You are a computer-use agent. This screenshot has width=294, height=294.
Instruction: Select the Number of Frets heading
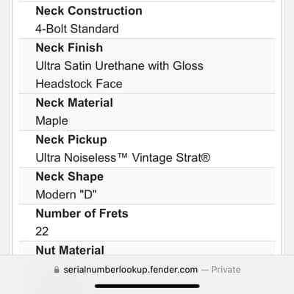click(82, 213)
